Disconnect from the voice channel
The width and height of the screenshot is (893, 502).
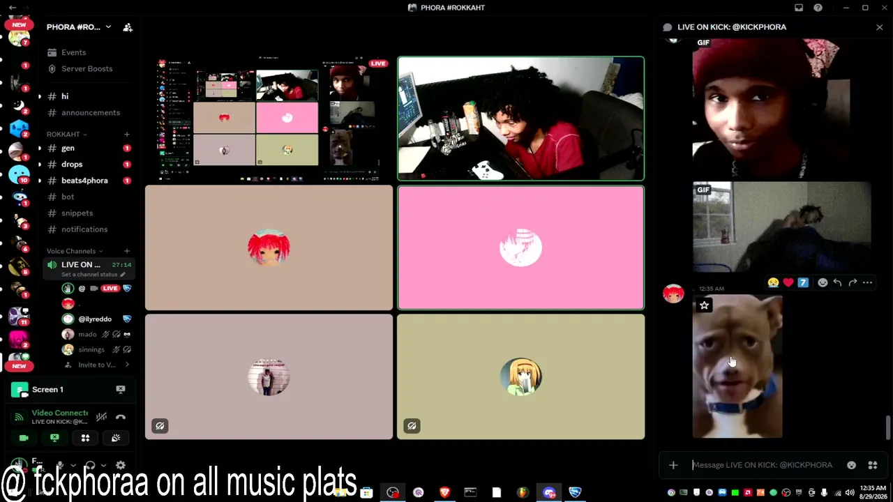tap(121, 417)
